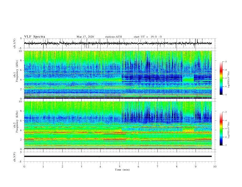Click tick label 1 on Time axis
Viewport: 242px width, 187px height.
pos(43,167)
